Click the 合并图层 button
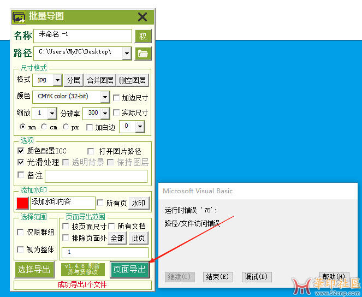362x297 pixels. tap(100, 80)
